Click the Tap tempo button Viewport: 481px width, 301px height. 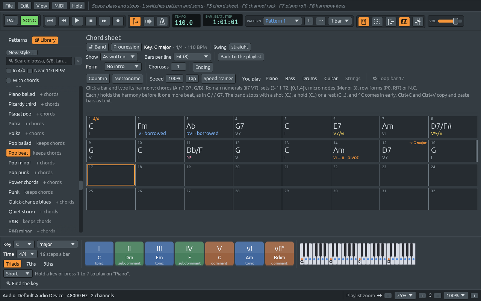tap(192, 79)
